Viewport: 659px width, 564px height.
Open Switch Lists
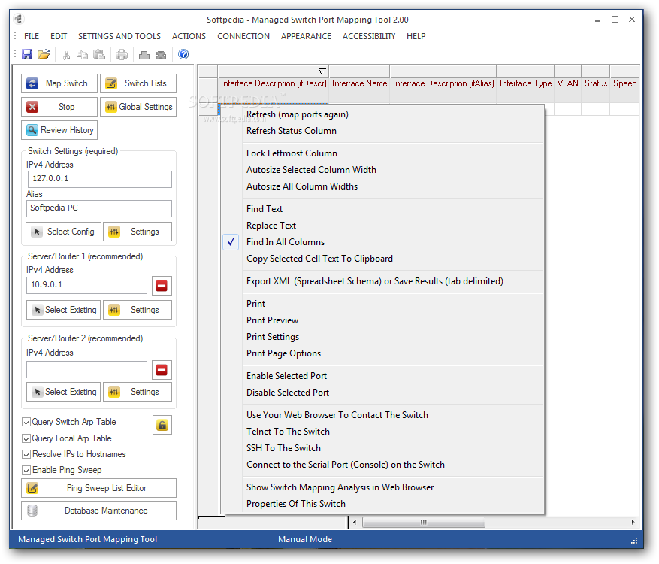tap(138, 83)
